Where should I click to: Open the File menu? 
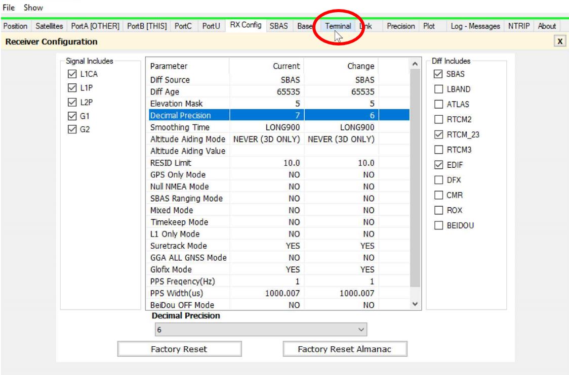pyautogui.click(x=9, y=7)
